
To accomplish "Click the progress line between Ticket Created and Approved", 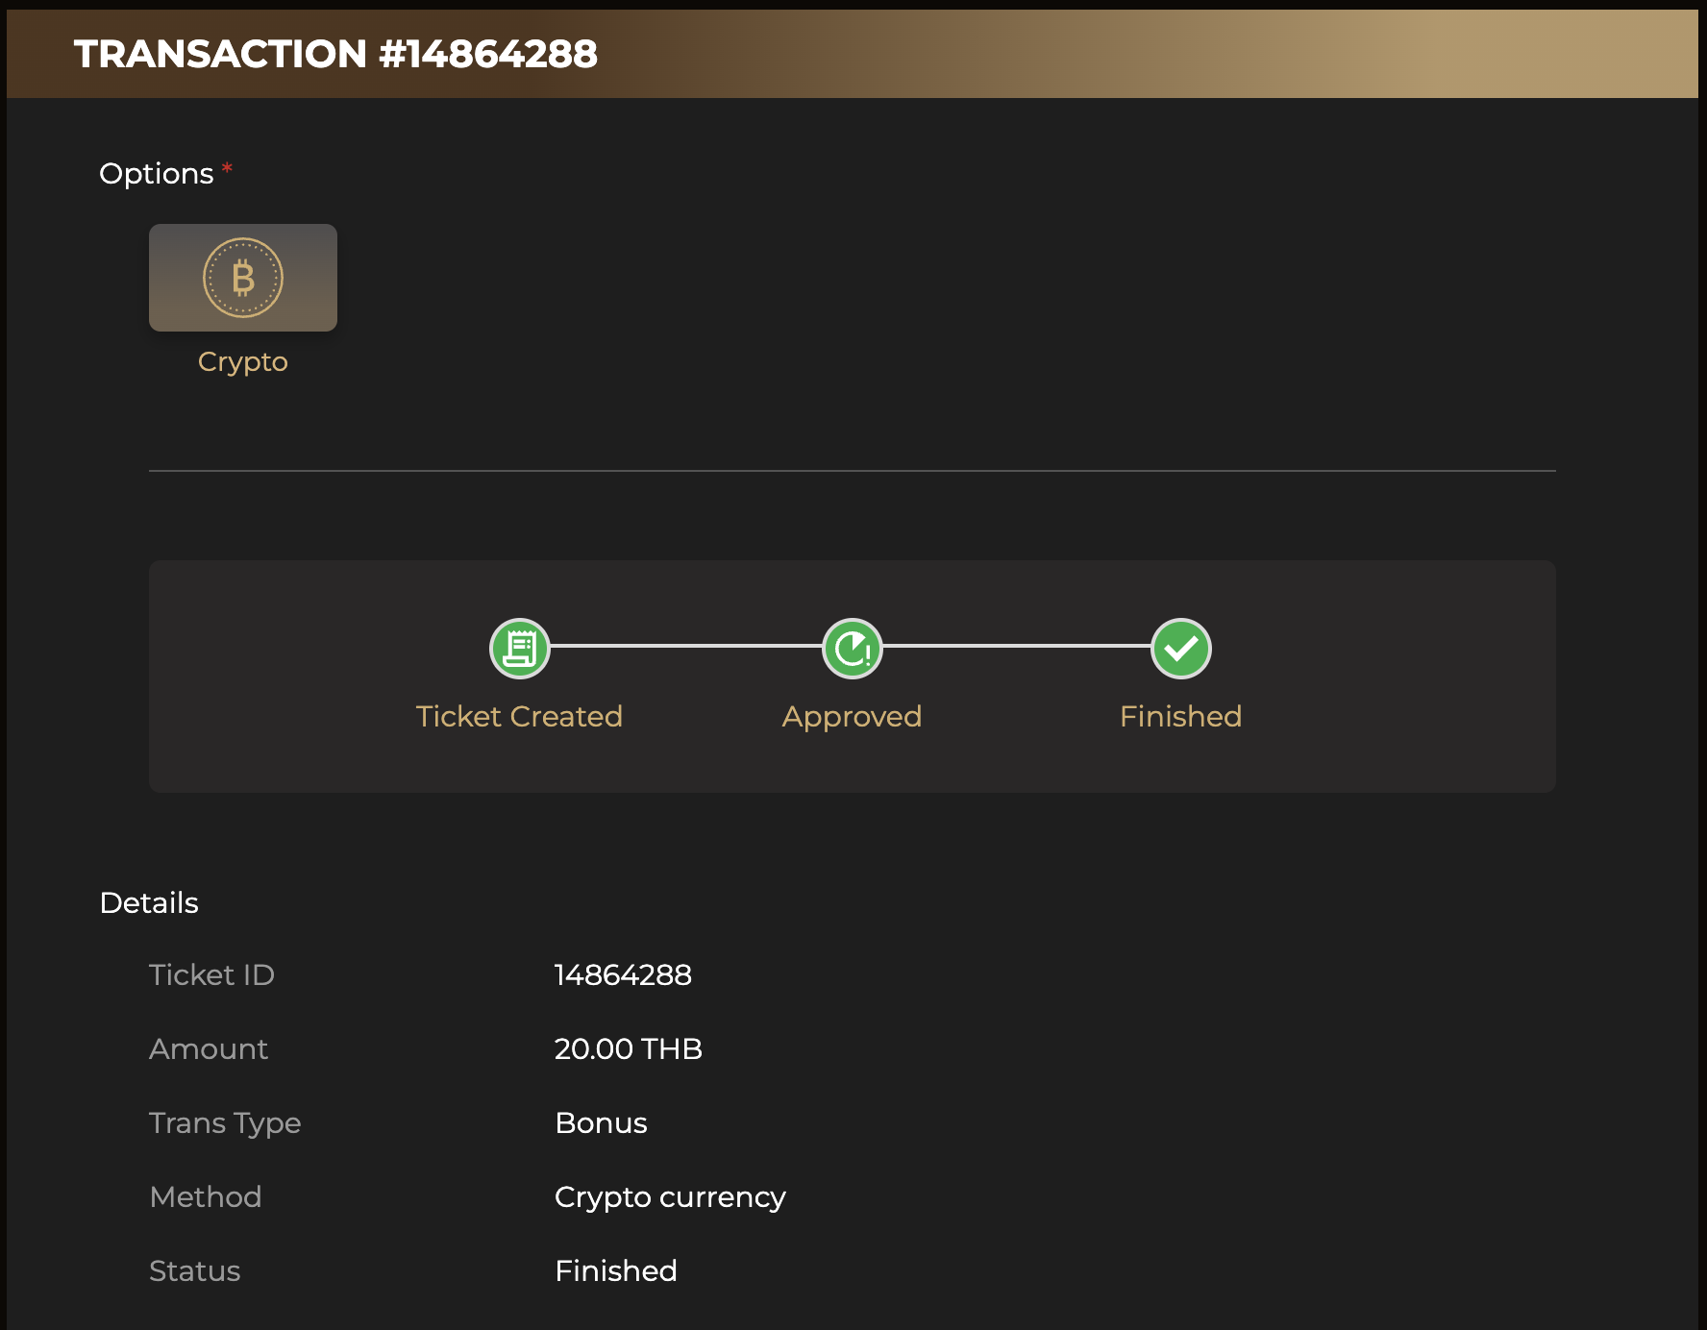I will pos(686,646).
